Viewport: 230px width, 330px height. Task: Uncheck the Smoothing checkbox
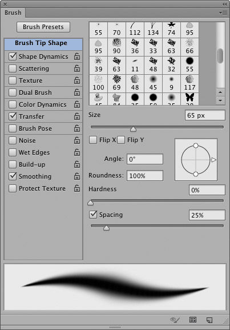pyautogui.click(x=13, y=176)
